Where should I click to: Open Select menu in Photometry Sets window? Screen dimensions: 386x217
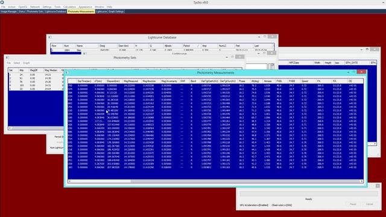(x=17, y=63)
